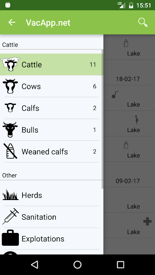The width and height of the screenshot is (155, 275).
Task: Tap the plus add button
Action: [x=147, y=221]
